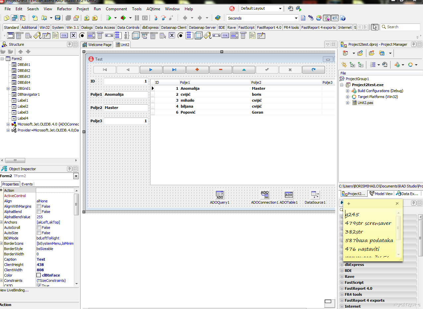The image size is (423, 309).
Task: Select the DataSource1 component icon
Action: coord(315,195)
